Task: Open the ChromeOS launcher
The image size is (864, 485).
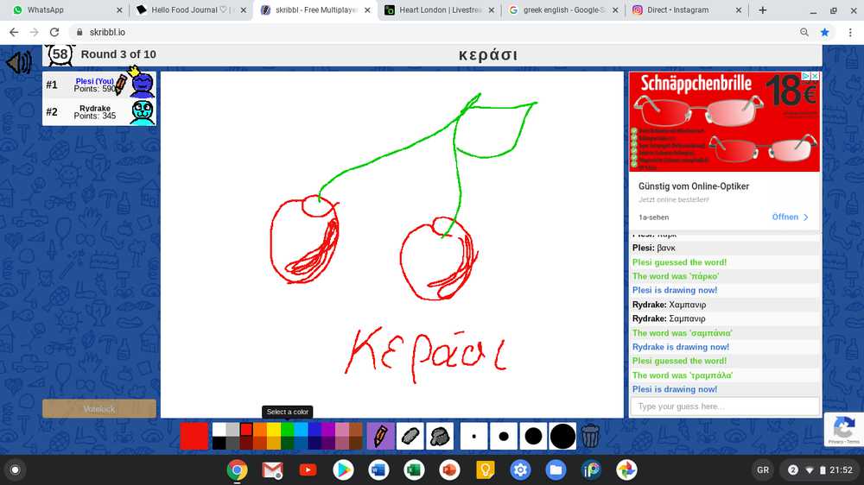Action: (15, 470)
